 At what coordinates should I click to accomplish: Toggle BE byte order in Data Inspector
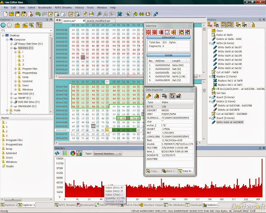point(178,96)
